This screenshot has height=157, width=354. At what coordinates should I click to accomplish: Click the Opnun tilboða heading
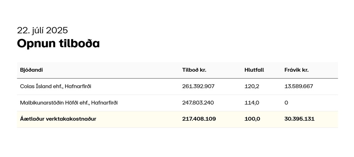(x=58, y=43)
